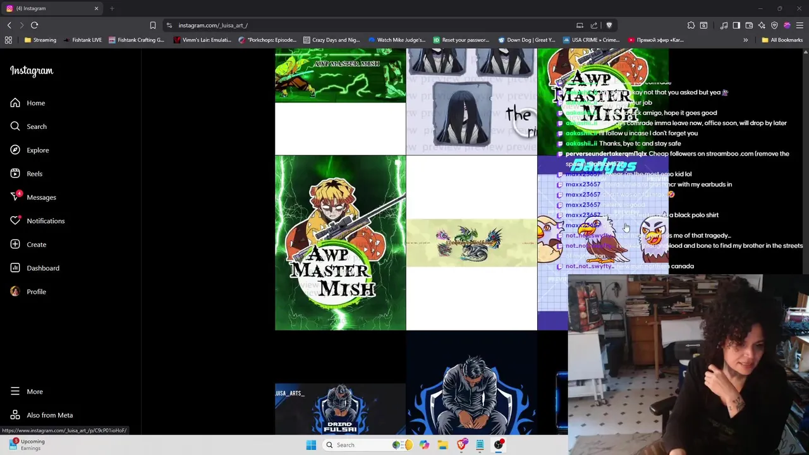Open browser apps grid icon
Screen dimensions: 809x455
(x=8, y=40)
